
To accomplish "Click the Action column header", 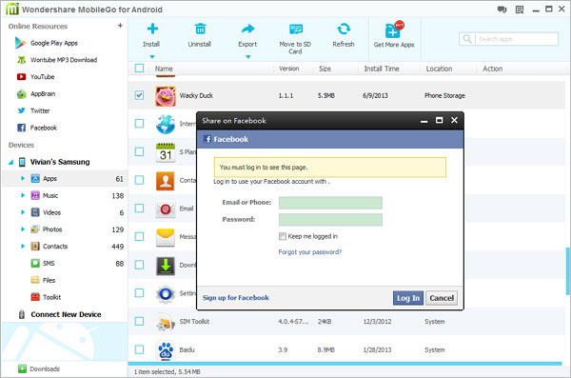I will pos(492,69).
